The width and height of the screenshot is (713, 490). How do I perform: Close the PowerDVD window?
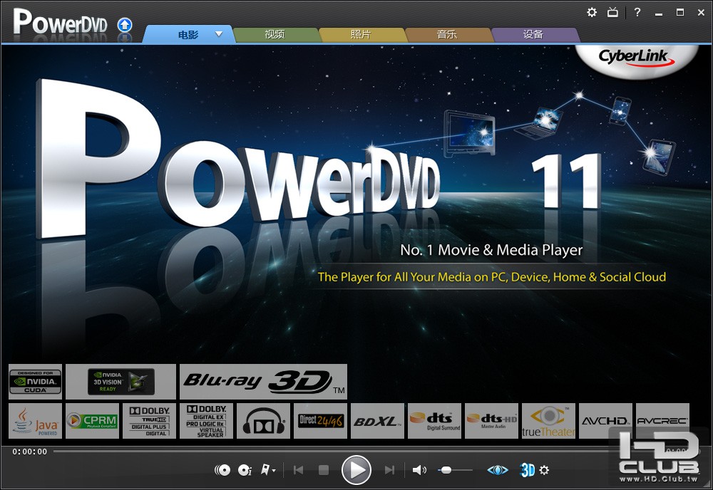coord(701,13)
